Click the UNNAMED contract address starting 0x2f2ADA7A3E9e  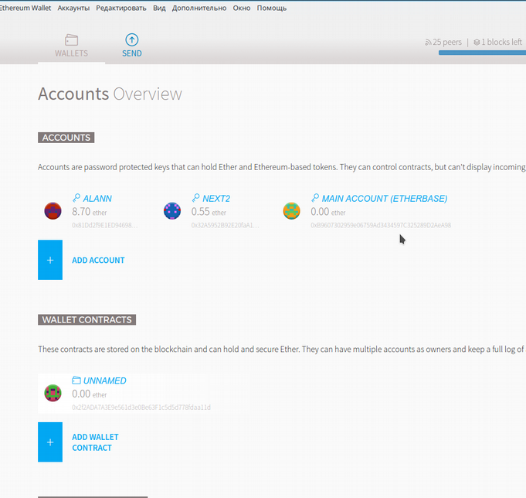[141, 408]
